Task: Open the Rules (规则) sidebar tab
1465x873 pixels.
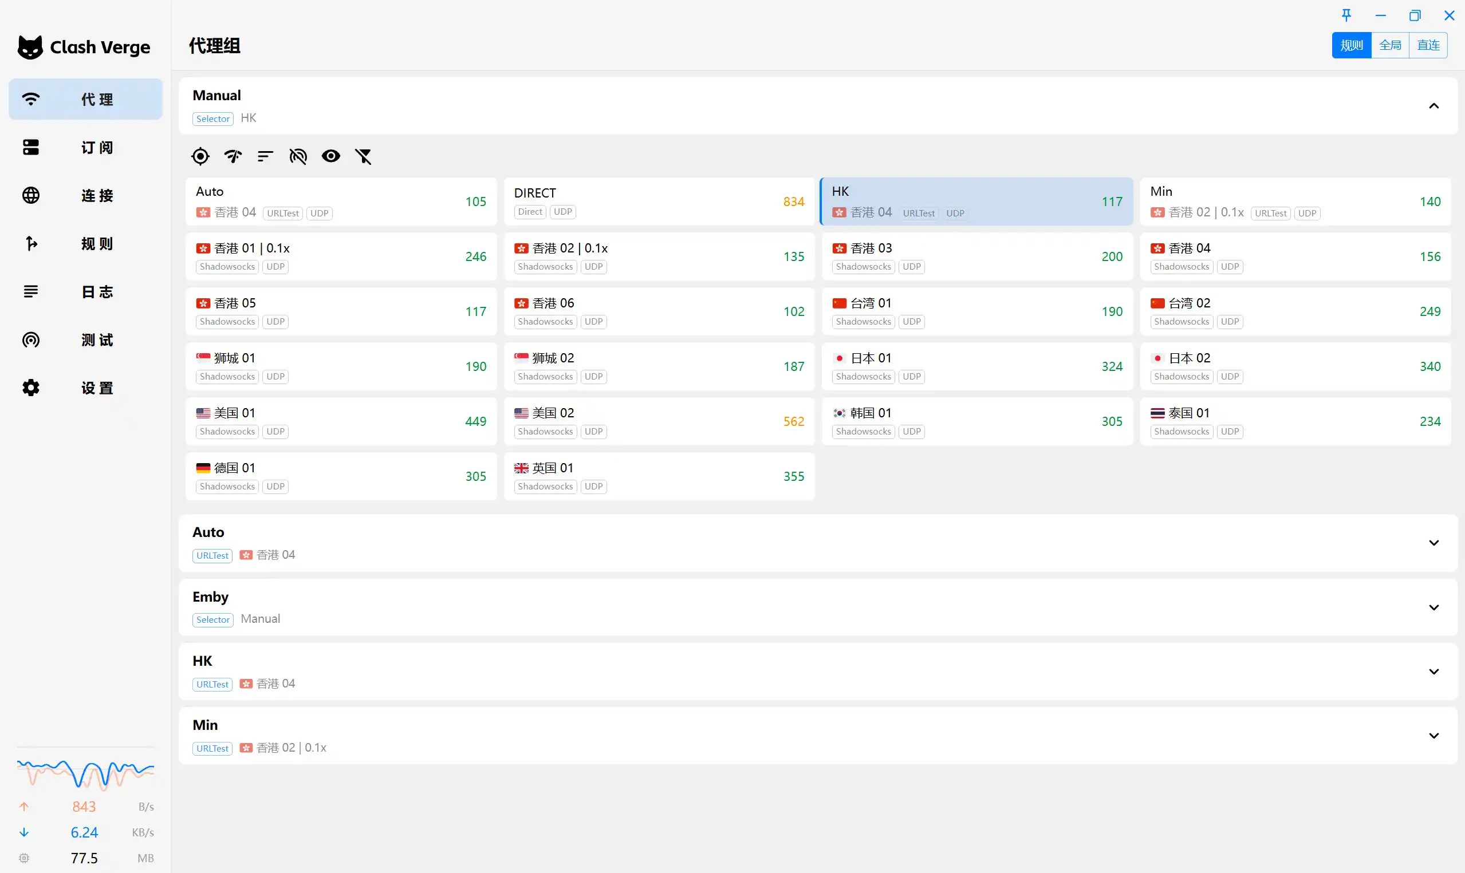Action: click(86, 243)
